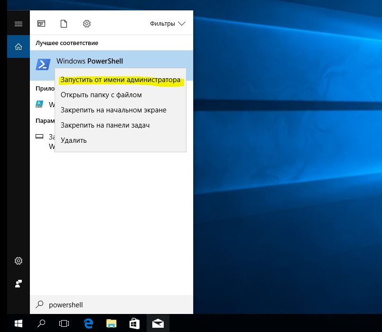Filter results by Documents icon
This screenshot has height=332, width=382.
pos(64,24)
